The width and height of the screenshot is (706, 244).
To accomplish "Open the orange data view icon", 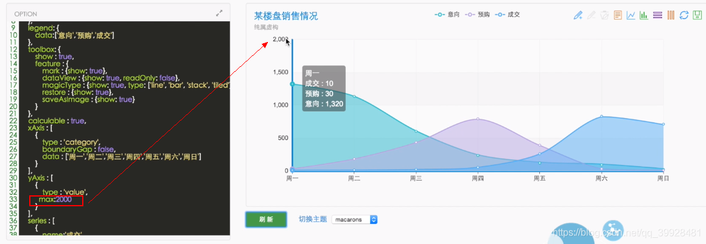I will (618, 15).
